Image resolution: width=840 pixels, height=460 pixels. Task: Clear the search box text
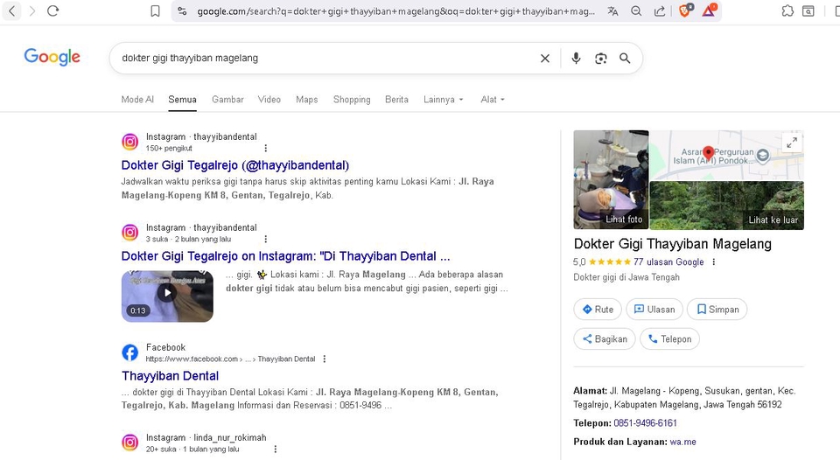coord(545,59)
